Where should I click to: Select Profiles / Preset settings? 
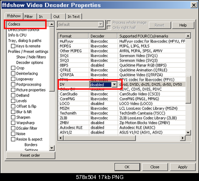click(28, 51)
